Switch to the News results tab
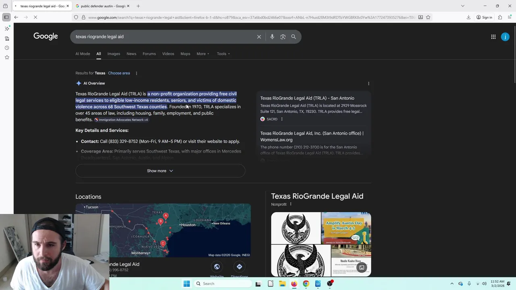The width and height of the screenshot is (516, 290). (131, 54)
